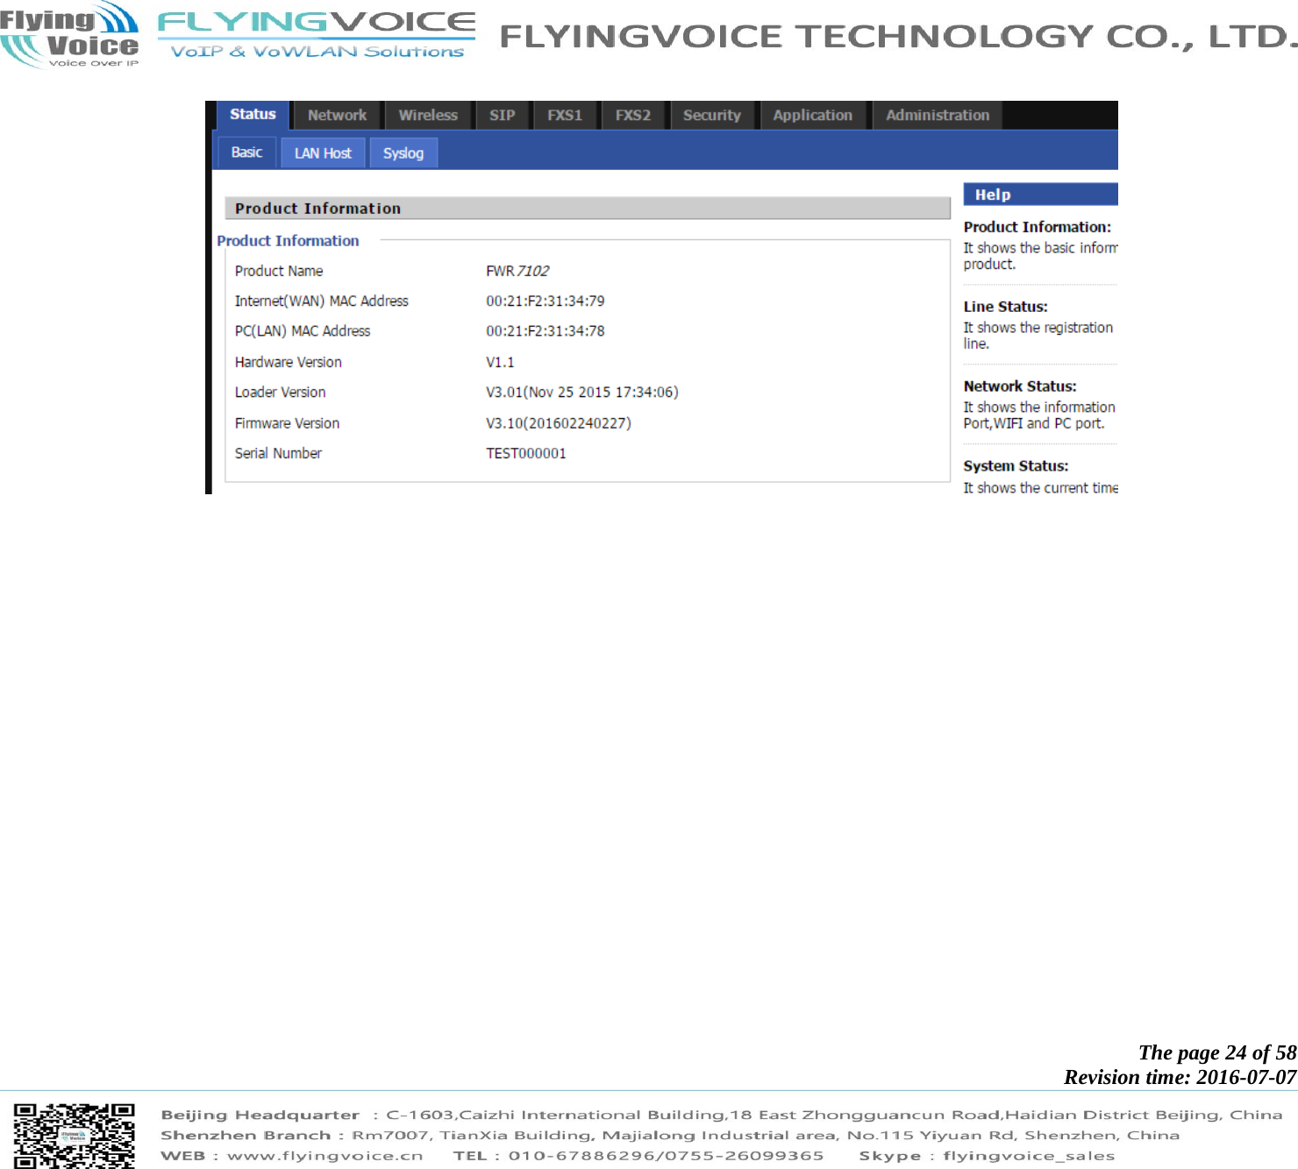Switch to the Application tab
1298x1169 pixels.
point(813,116)
